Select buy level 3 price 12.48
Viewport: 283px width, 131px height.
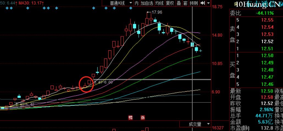tap(267, 70)
